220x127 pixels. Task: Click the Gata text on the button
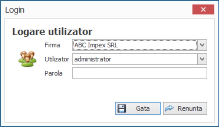click(143, 108)
